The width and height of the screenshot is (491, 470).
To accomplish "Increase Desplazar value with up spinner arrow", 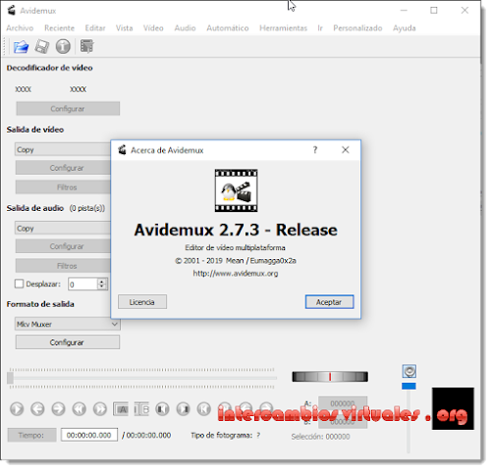I will point(102,282).
